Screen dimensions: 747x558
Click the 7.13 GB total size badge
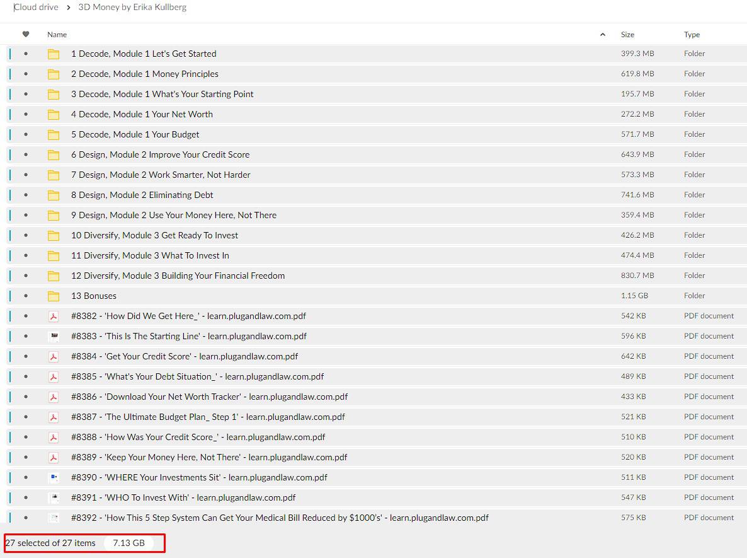[x=128, y=543]
